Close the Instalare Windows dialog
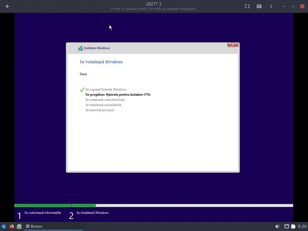 pos(233,45)
